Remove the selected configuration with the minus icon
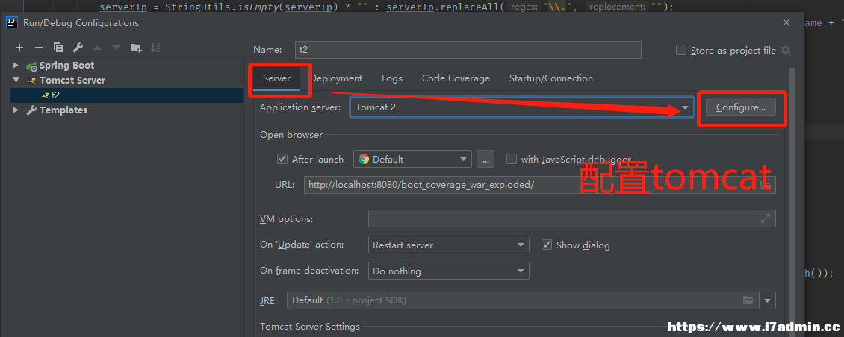The image size is (844, 337). pyautogui.click(x=39, y=48)
